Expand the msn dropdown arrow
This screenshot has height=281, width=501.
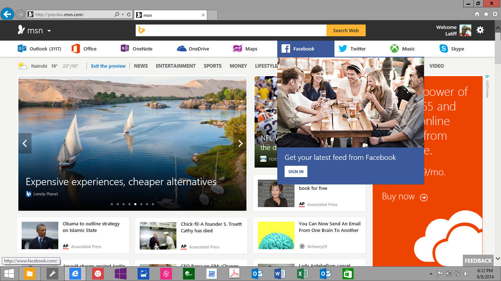pyautogui.click(x=49, y=31)
